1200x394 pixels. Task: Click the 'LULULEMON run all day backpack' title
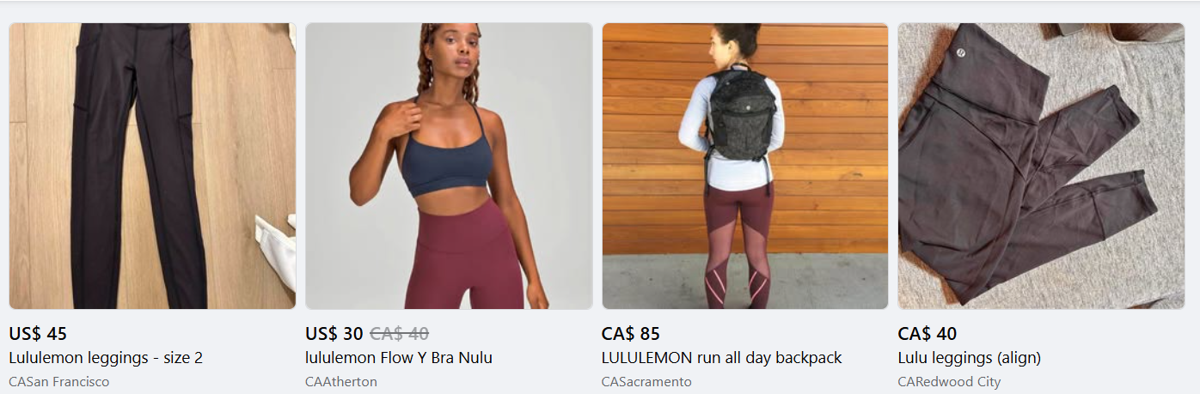(722, 358)
